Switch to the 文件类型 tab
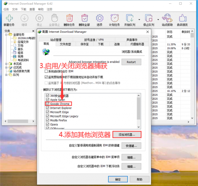Screen dimensions: 198x186 pos(65,44)
